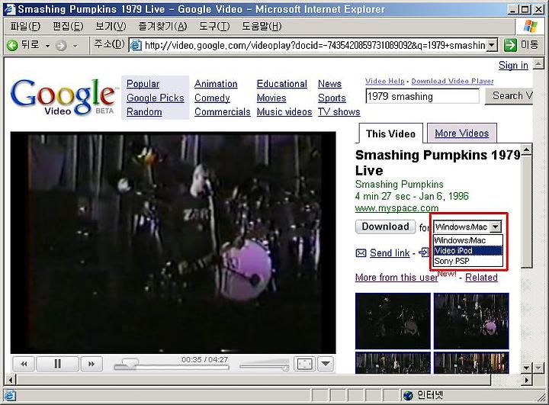
Task: Open the Random videos link
Action: point(144,112)
